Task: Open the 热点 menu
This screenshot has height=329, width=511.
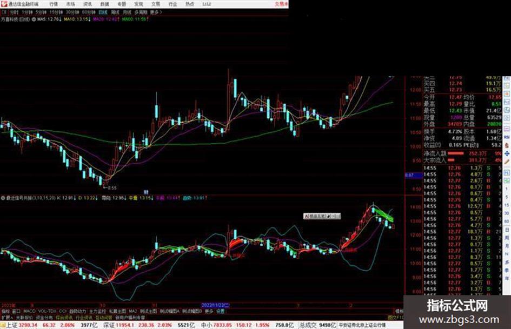Action: [x=190, y=4]
